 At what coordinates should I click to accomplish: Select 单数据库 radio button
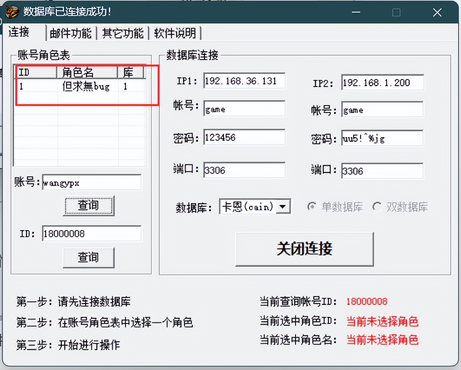coord(312,207)
